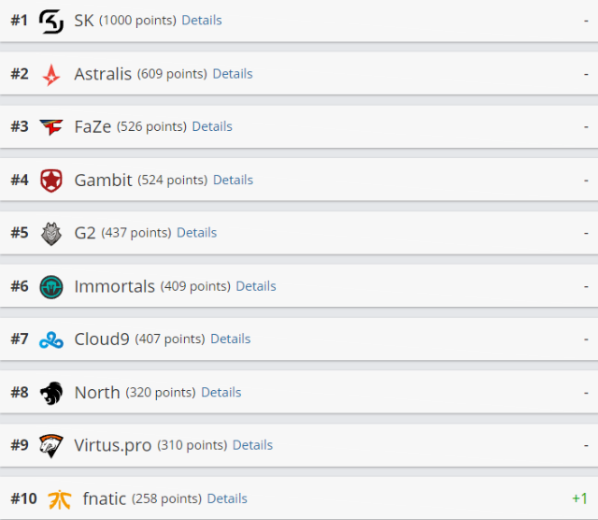Click the G2 samurai logo
Viewport: 598px width, 520px height.
(x=51, y=234)
